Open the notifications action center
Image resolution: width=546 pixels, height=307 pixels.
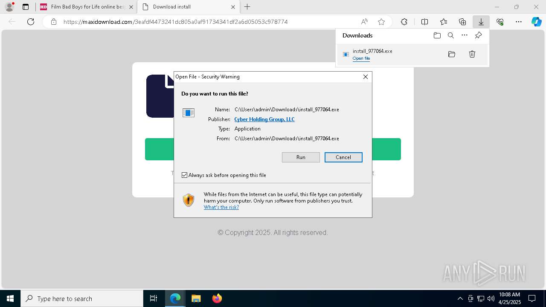tap(532, 298)
